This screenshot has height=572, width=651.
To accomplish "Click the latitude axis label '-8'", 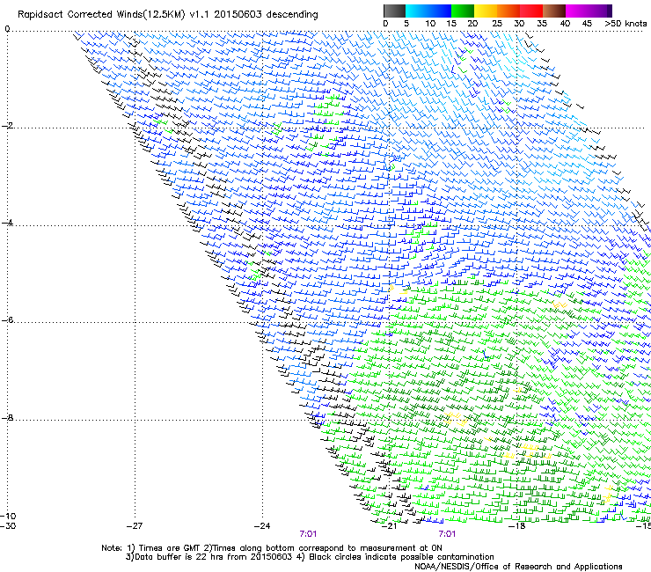I will pyautogui.click(x=7, y=417).
